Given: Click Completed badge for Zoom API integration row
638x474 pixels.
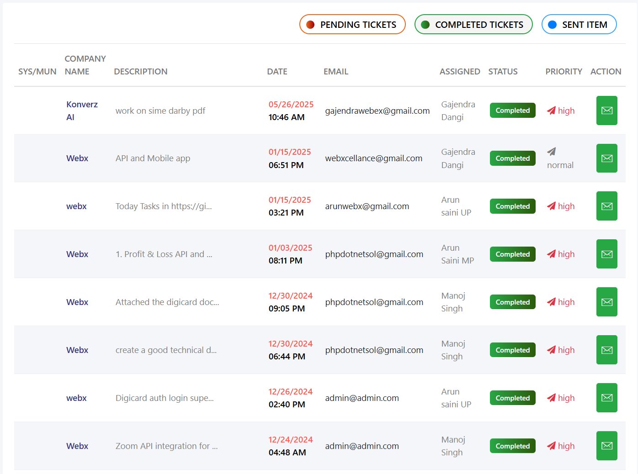Looking at the screenshot, I should pos(512,446).
